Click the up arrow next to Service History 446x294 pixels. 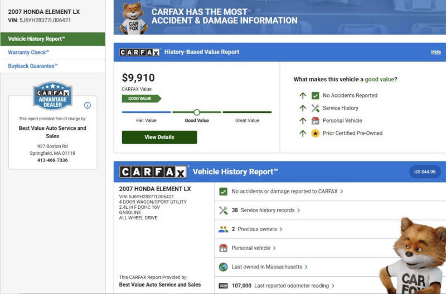pyautogui.click(x=303, y=108)
